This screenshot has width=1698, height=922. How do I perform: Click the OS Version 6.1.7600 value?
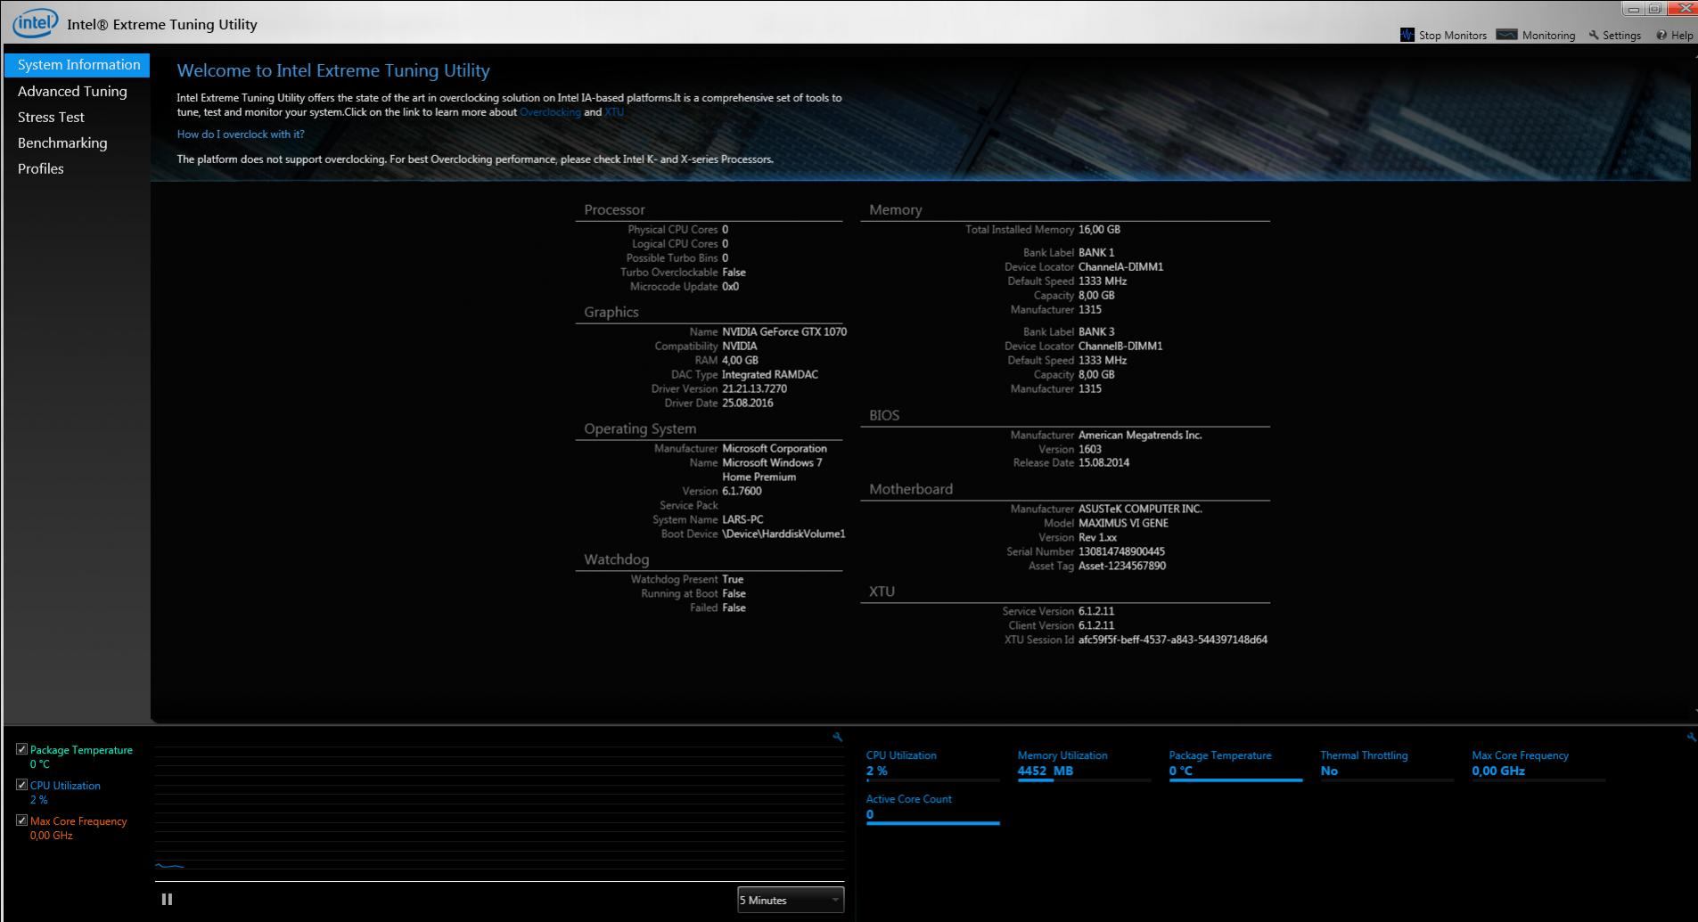point(742,491)
